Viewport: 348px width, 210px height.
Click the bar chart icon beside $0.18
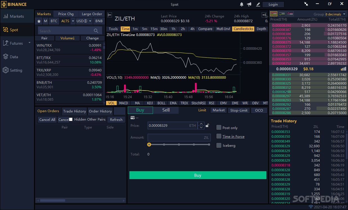pos(343,69)
